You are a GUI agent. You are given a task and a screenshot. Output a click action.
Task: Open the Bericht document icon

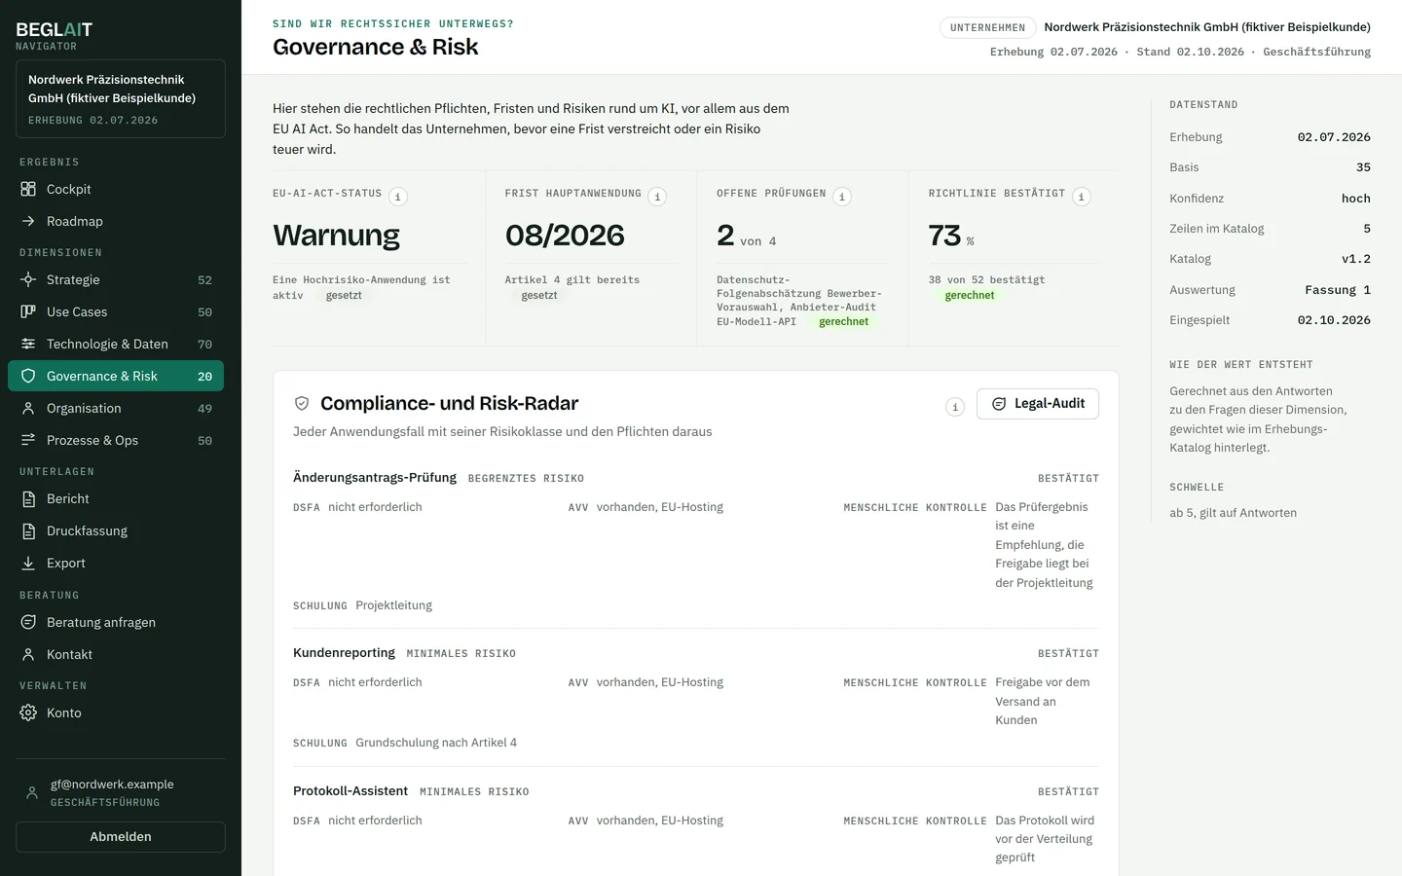[28, 498]
